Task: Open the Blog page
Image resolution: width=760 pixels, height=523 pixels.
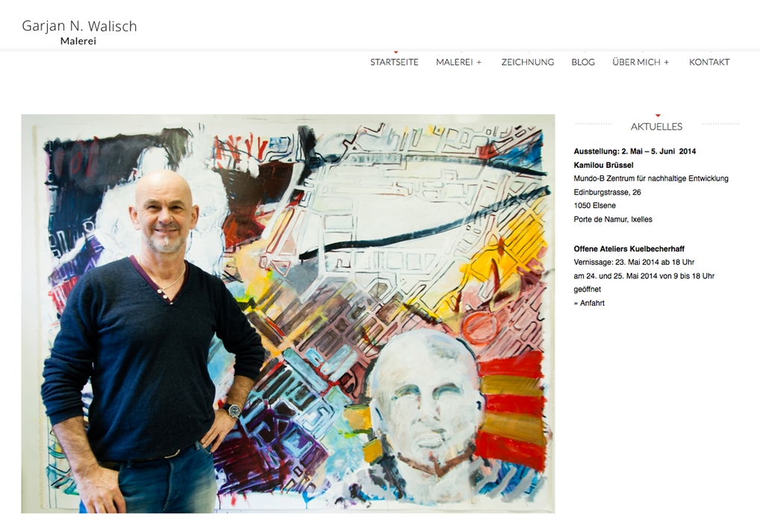Action: 583,62
